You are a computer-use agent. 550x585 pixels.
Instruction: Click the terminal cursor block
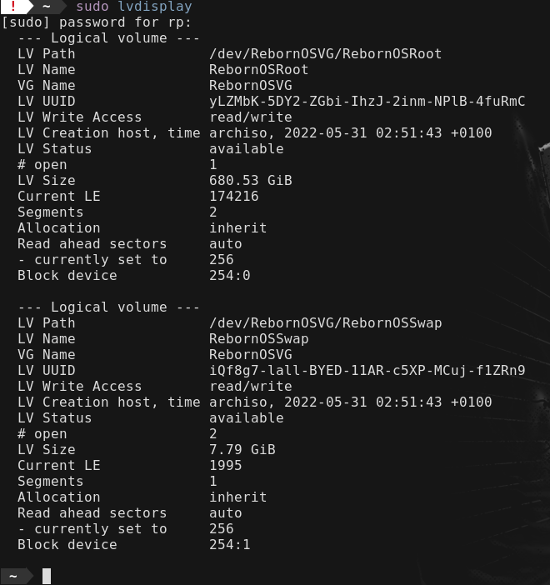pos(47,576)
